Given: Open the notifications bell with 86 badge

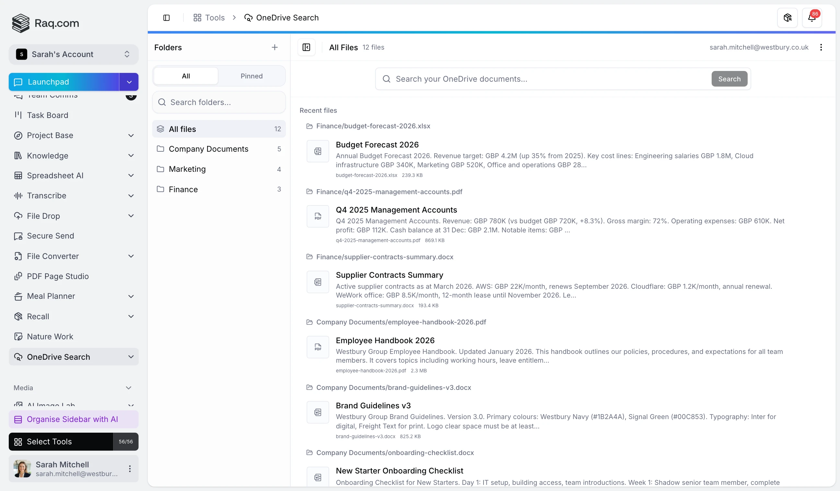Looking at the screenshot, I should [x=812, y=18].
